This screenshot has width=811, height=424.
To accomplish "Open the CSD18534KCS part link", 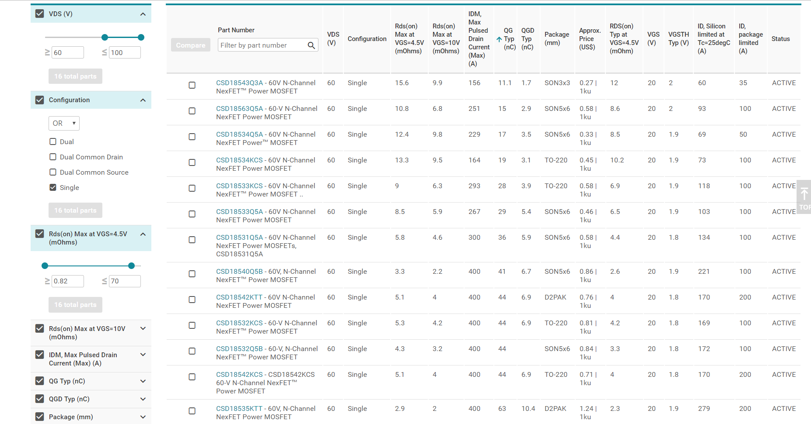I will coord(239,160).
